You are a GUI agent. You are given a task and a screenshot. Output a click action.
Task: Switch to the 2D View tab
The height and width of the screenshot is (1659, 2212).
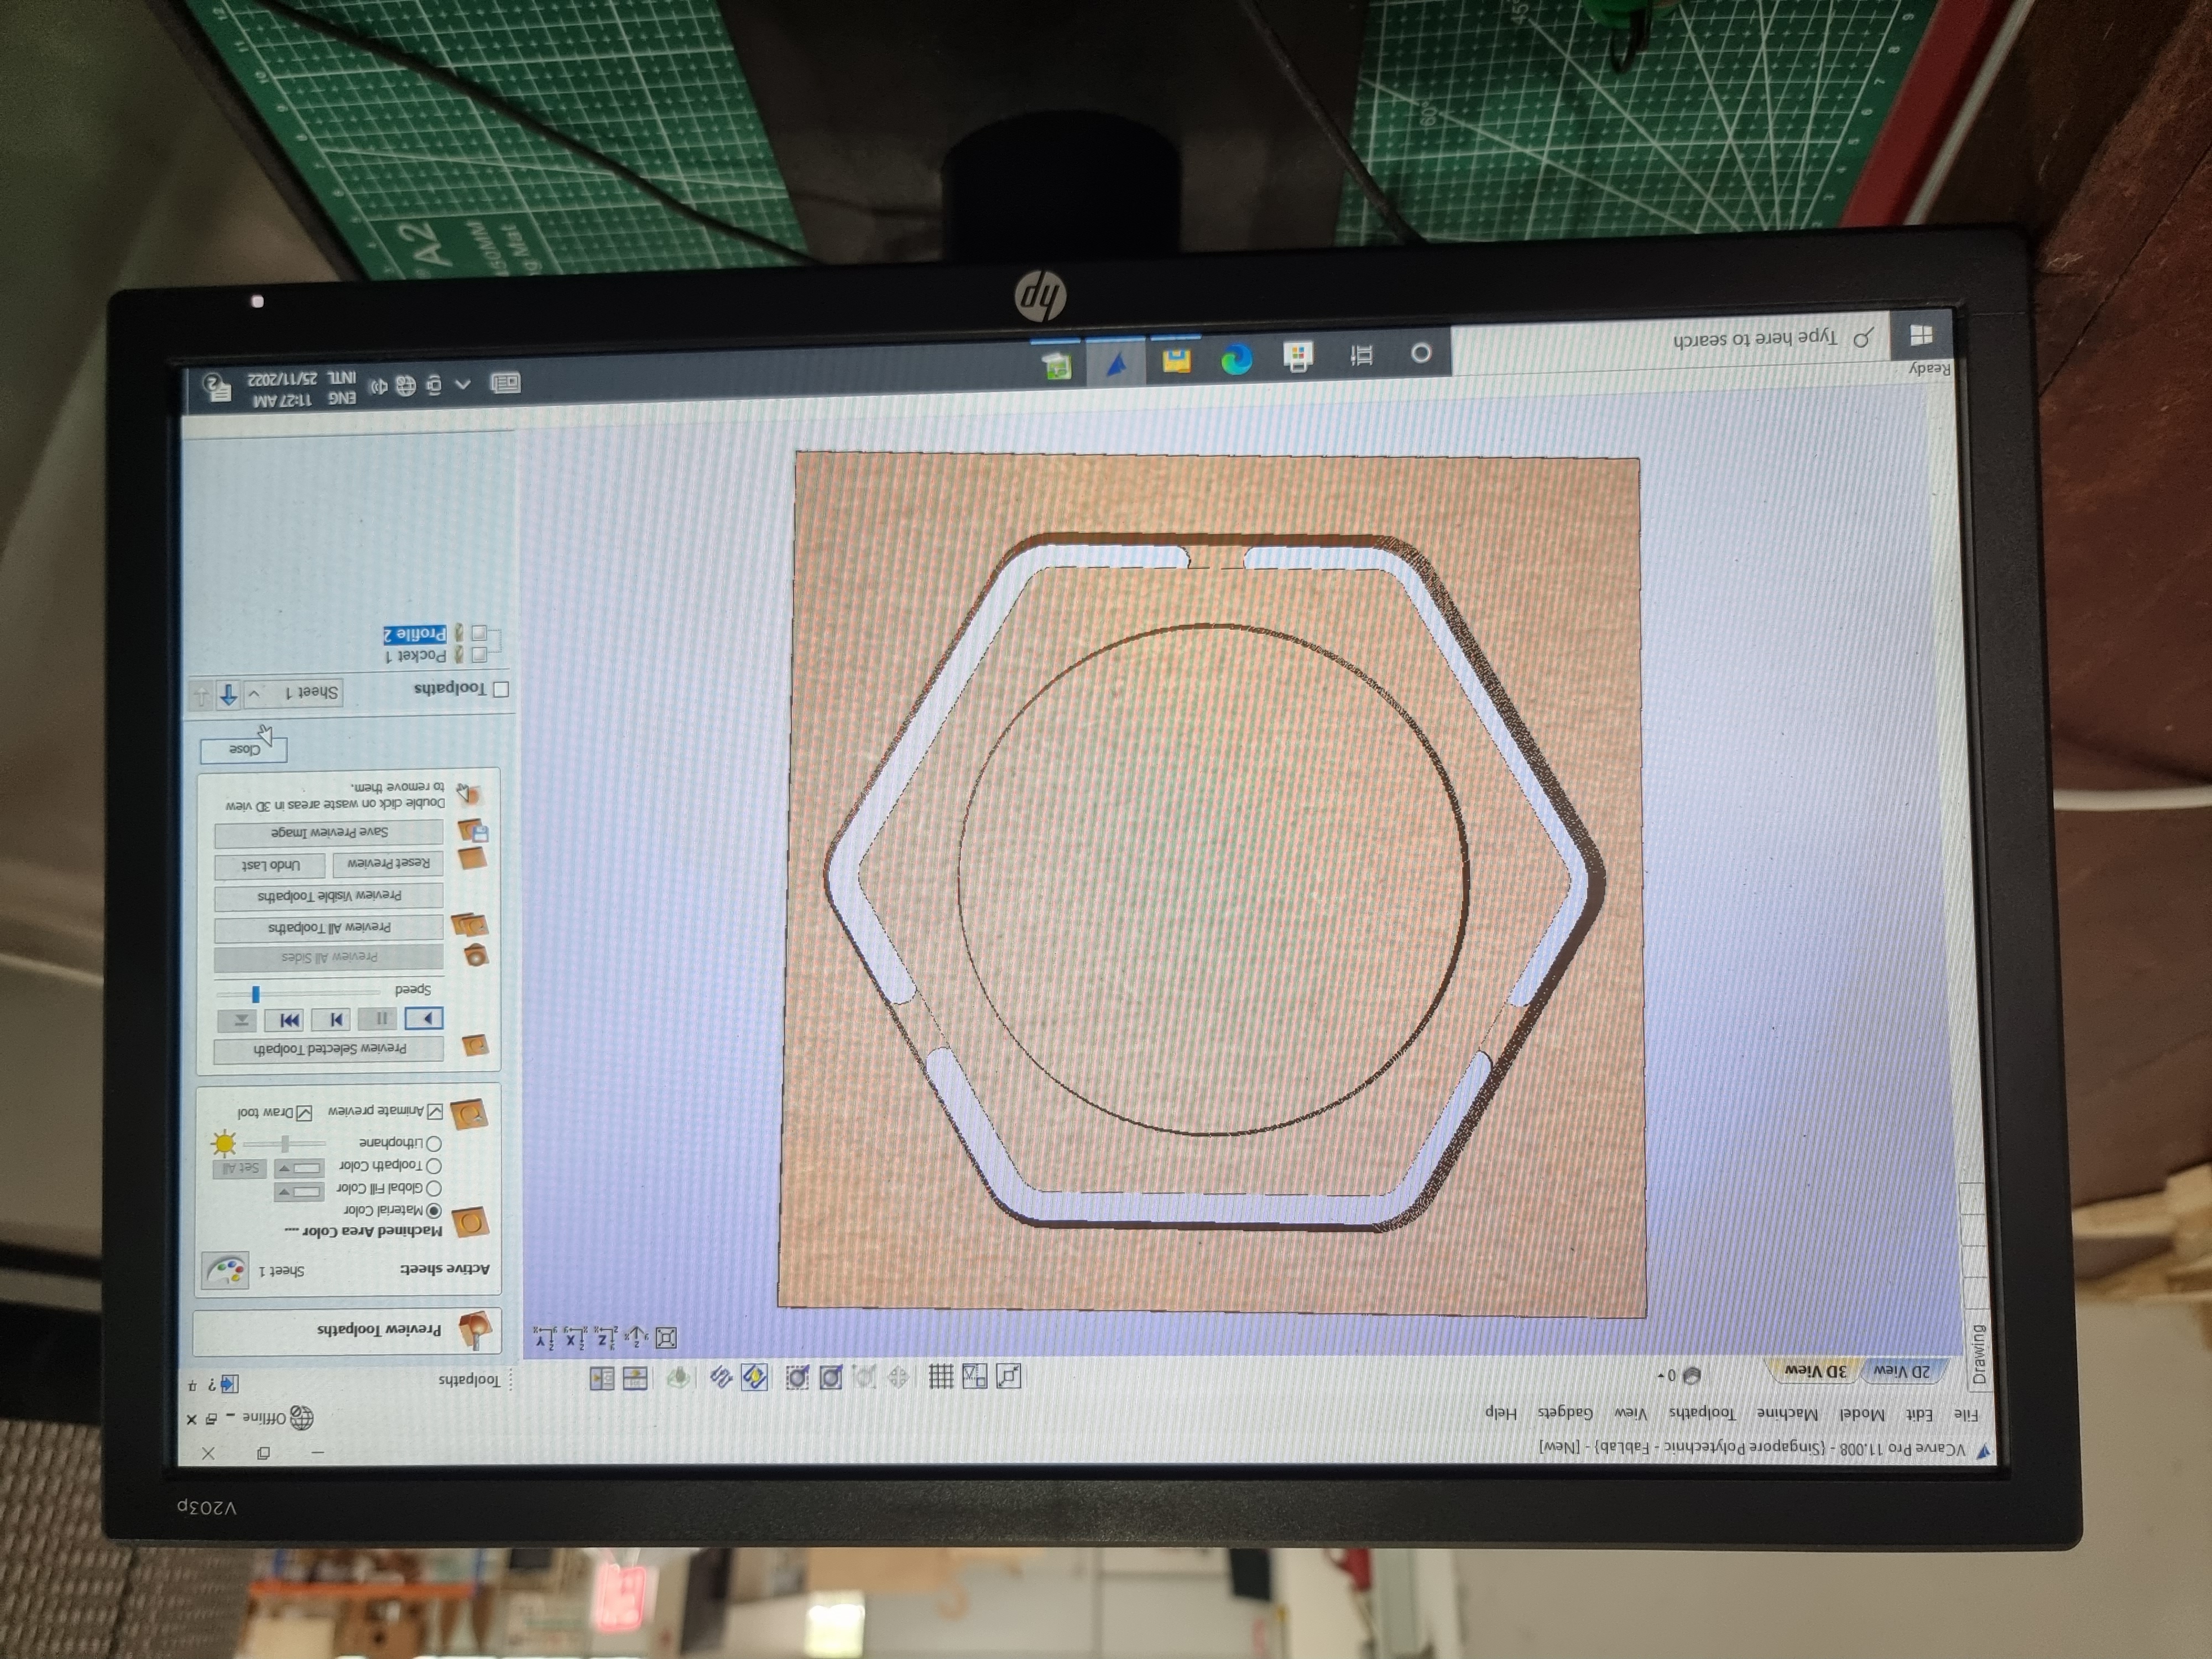(x=1901, y=1371)
